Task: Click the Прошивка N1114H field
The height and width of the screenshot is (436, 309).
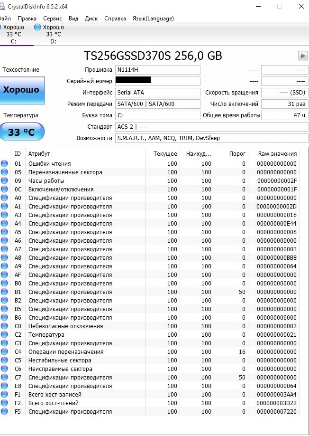Action: coord(157,70)
